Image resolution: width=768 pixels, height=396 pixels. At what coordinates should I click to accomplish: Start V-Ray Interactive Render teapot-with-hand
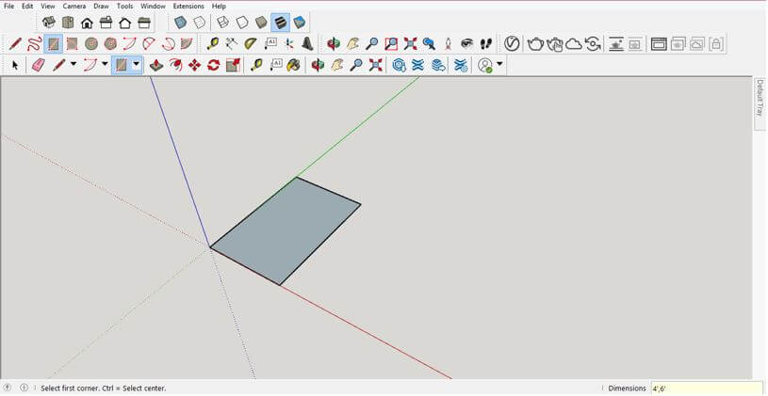pos(555,44)
